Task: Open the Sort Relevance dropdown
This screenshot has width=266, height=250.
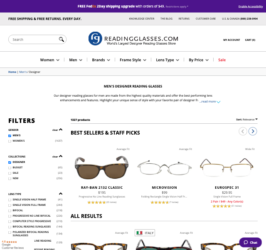Action: click(247, 120)
